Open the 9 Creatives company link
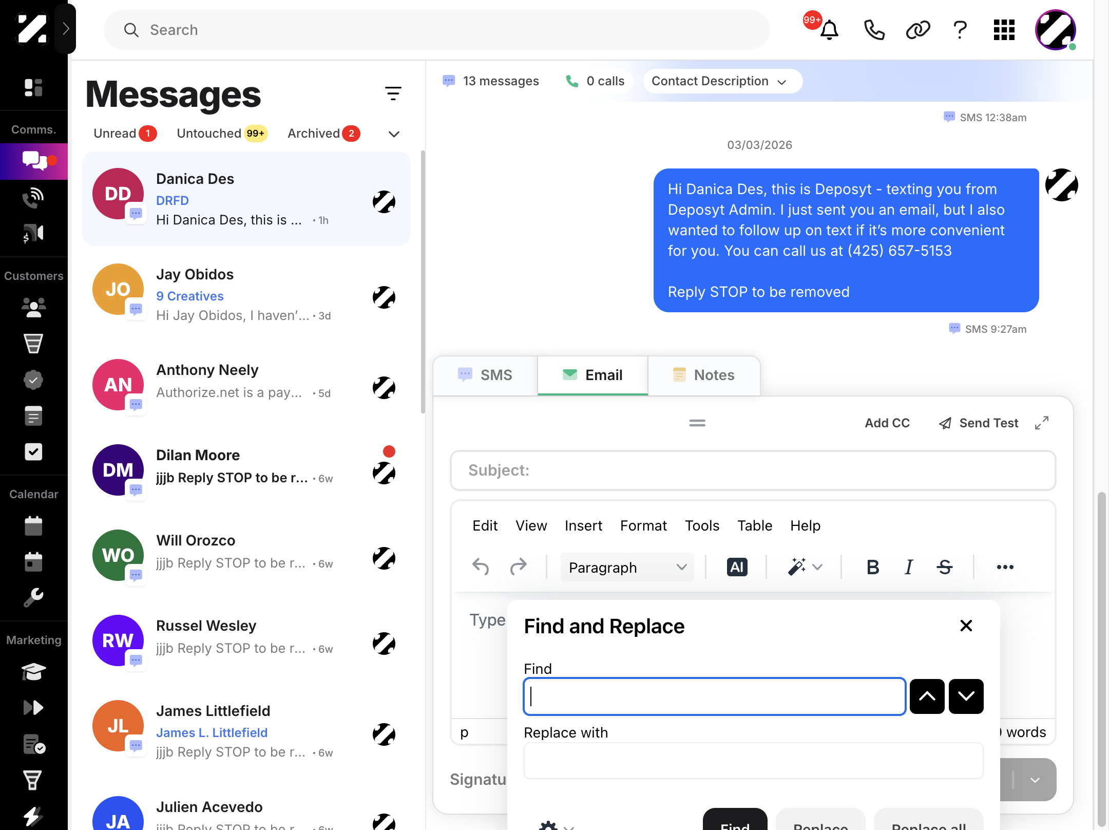1109x830 pixels. (190, 296)
